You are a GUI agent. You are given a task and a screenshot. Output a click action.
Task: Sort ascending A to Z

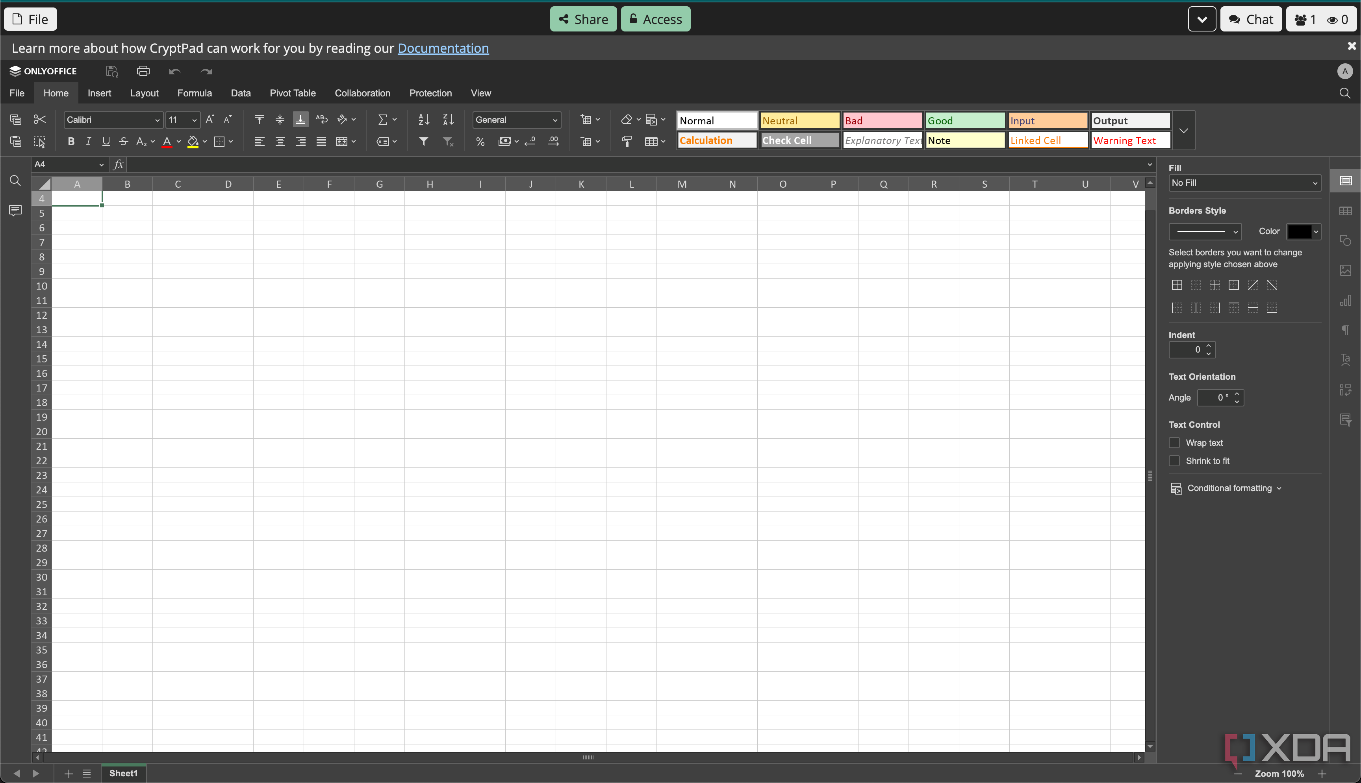click(424, 119)
